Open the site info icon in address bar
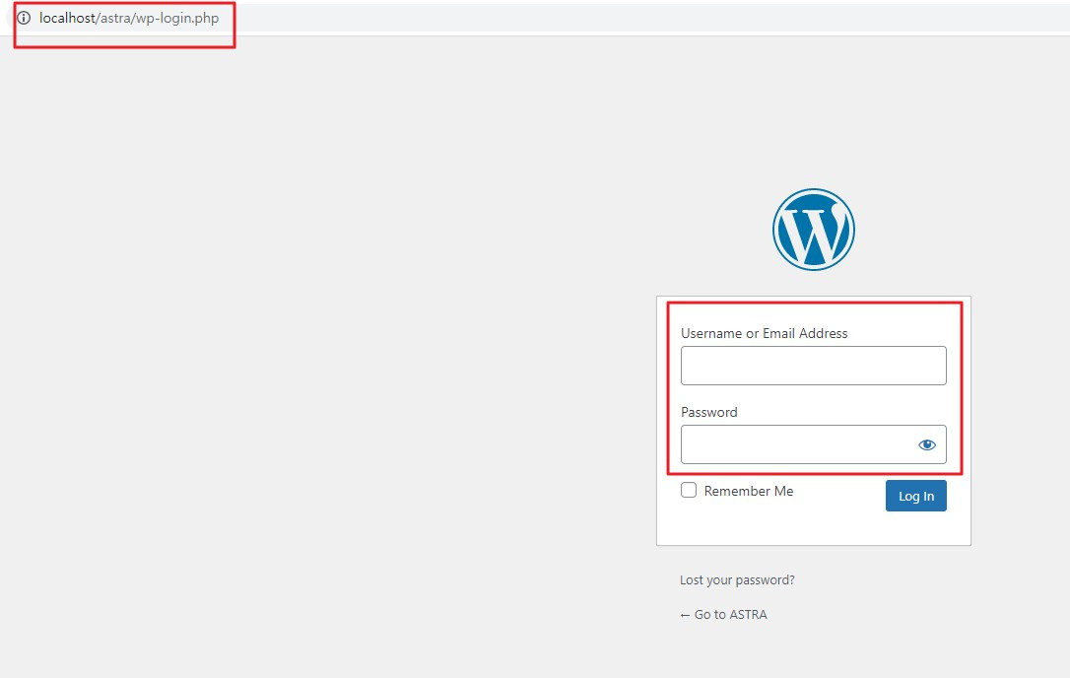This screenshot has height=678, width=1070. [24, 18]
